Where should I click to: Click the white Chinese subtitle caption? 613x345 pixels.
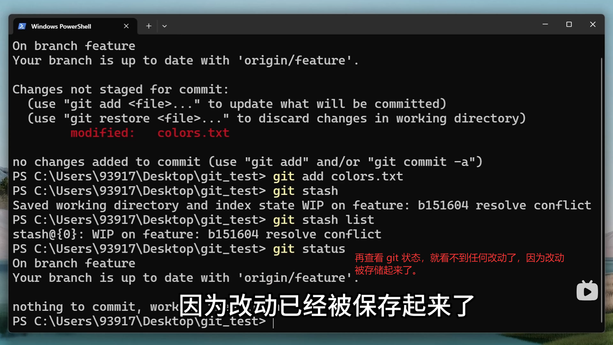(x=326, y=305)
